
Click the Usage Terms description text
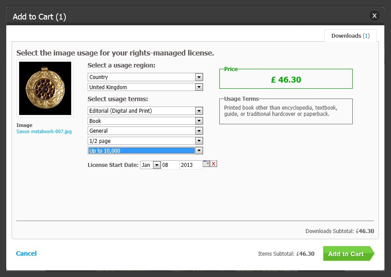pyautogui.click(x=281, y=111)
